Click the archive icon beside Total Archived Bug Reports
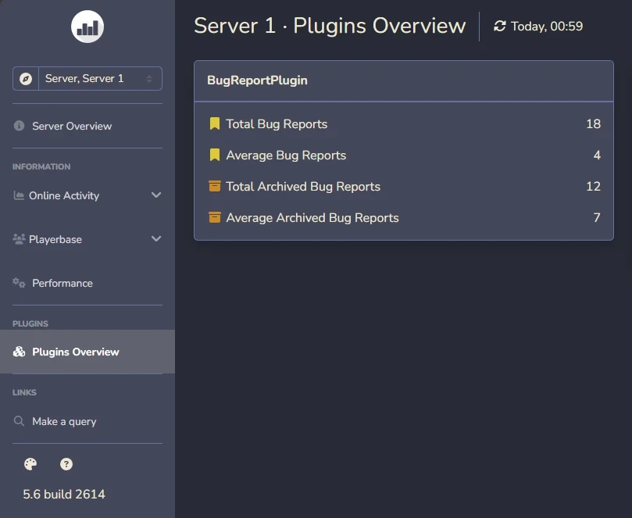This screenshot has width=632, height=518. pyautogui.click(x=215, y=186)
